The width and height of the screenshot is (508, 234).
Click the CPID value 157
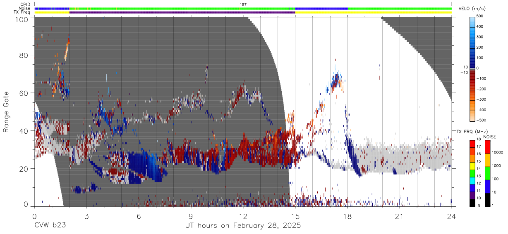pyautogui.click(x=243, y=5)
